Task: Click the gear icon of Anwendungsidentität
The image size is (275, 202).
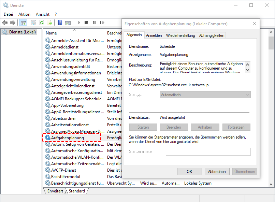Action: pyautogui.click(x=48, y=66)
